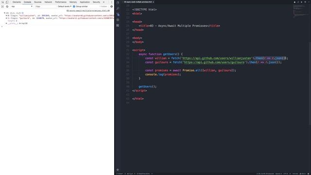The image size is (311, 175).
Task: Click the '<!DOCTYPE html>' line
Action: pos(144,10)
